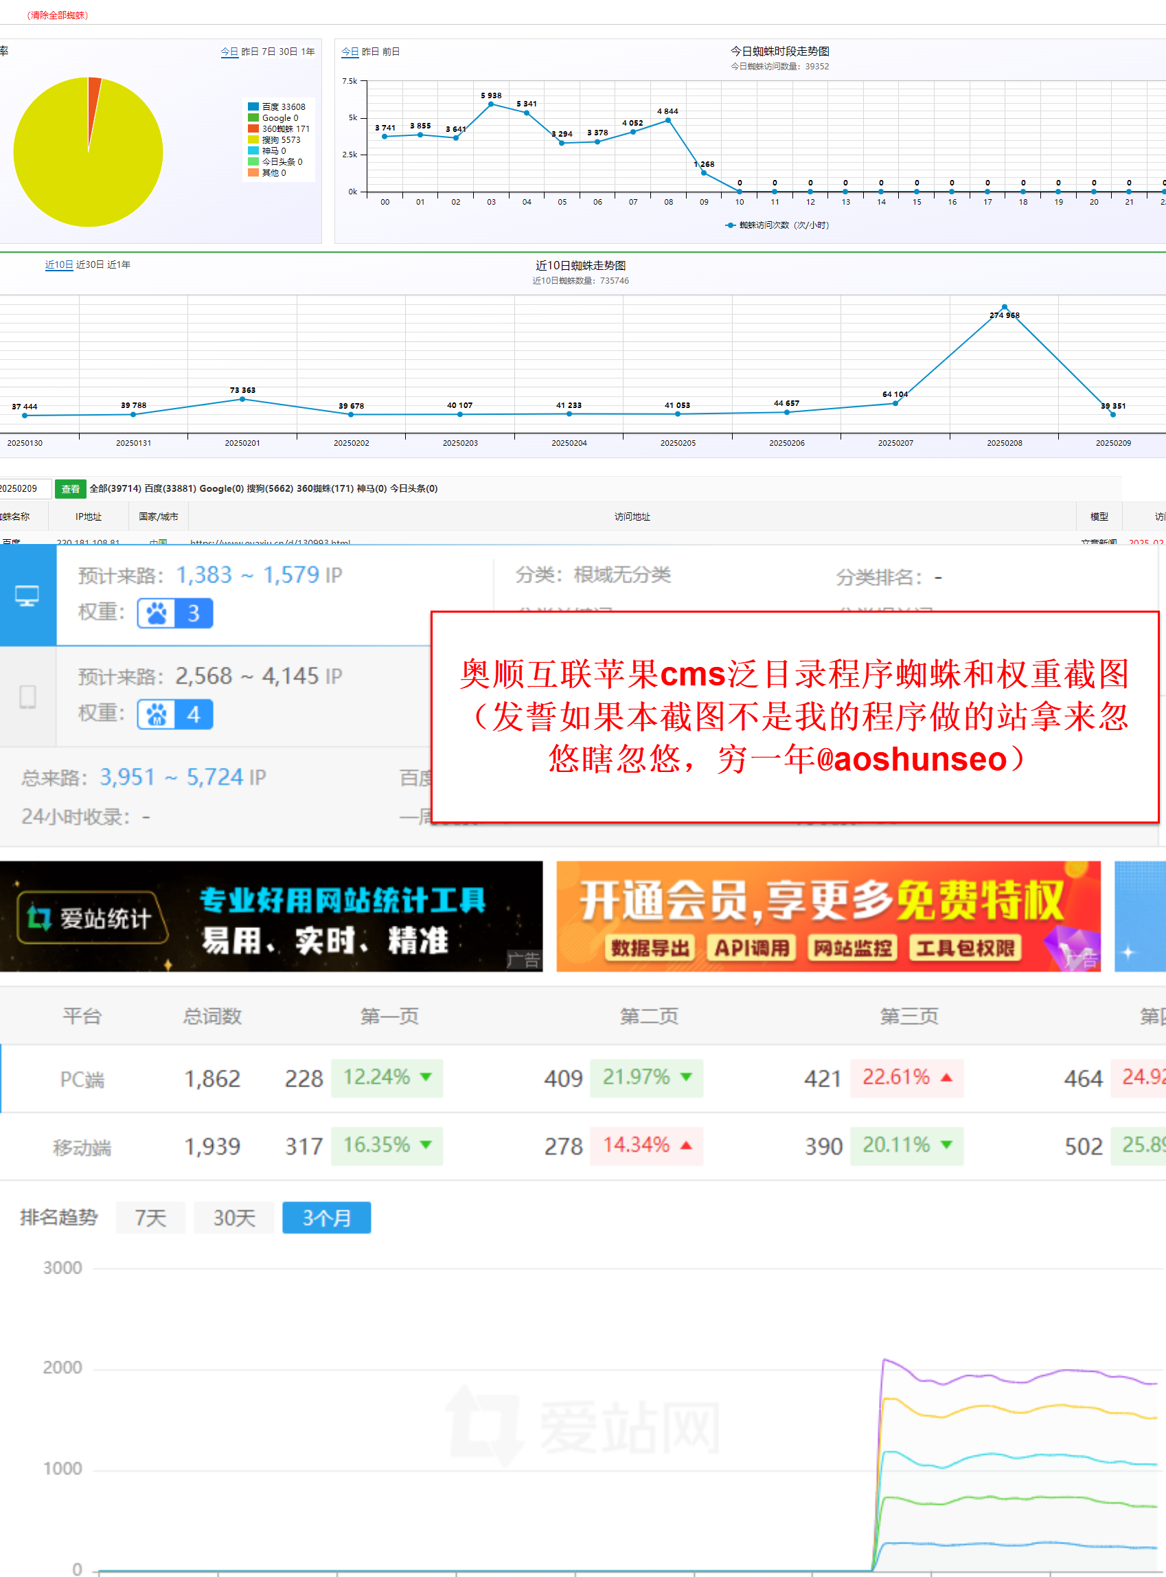Choose 3个月 ranking trend range
Screen dimensions: 1166x1577
pos(327,1218)
